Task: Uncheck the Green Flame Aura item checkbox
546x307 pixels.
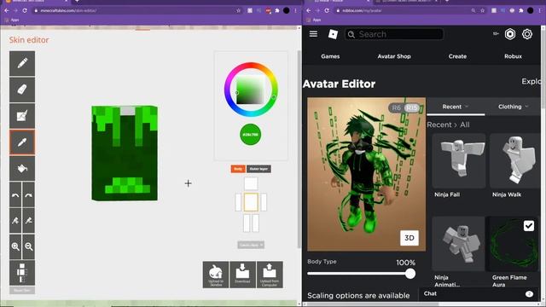Action: [x=529, y=226]
